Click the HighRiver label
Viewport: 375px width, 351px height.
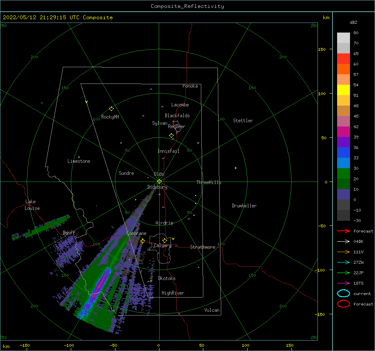(x=173, y=293)
